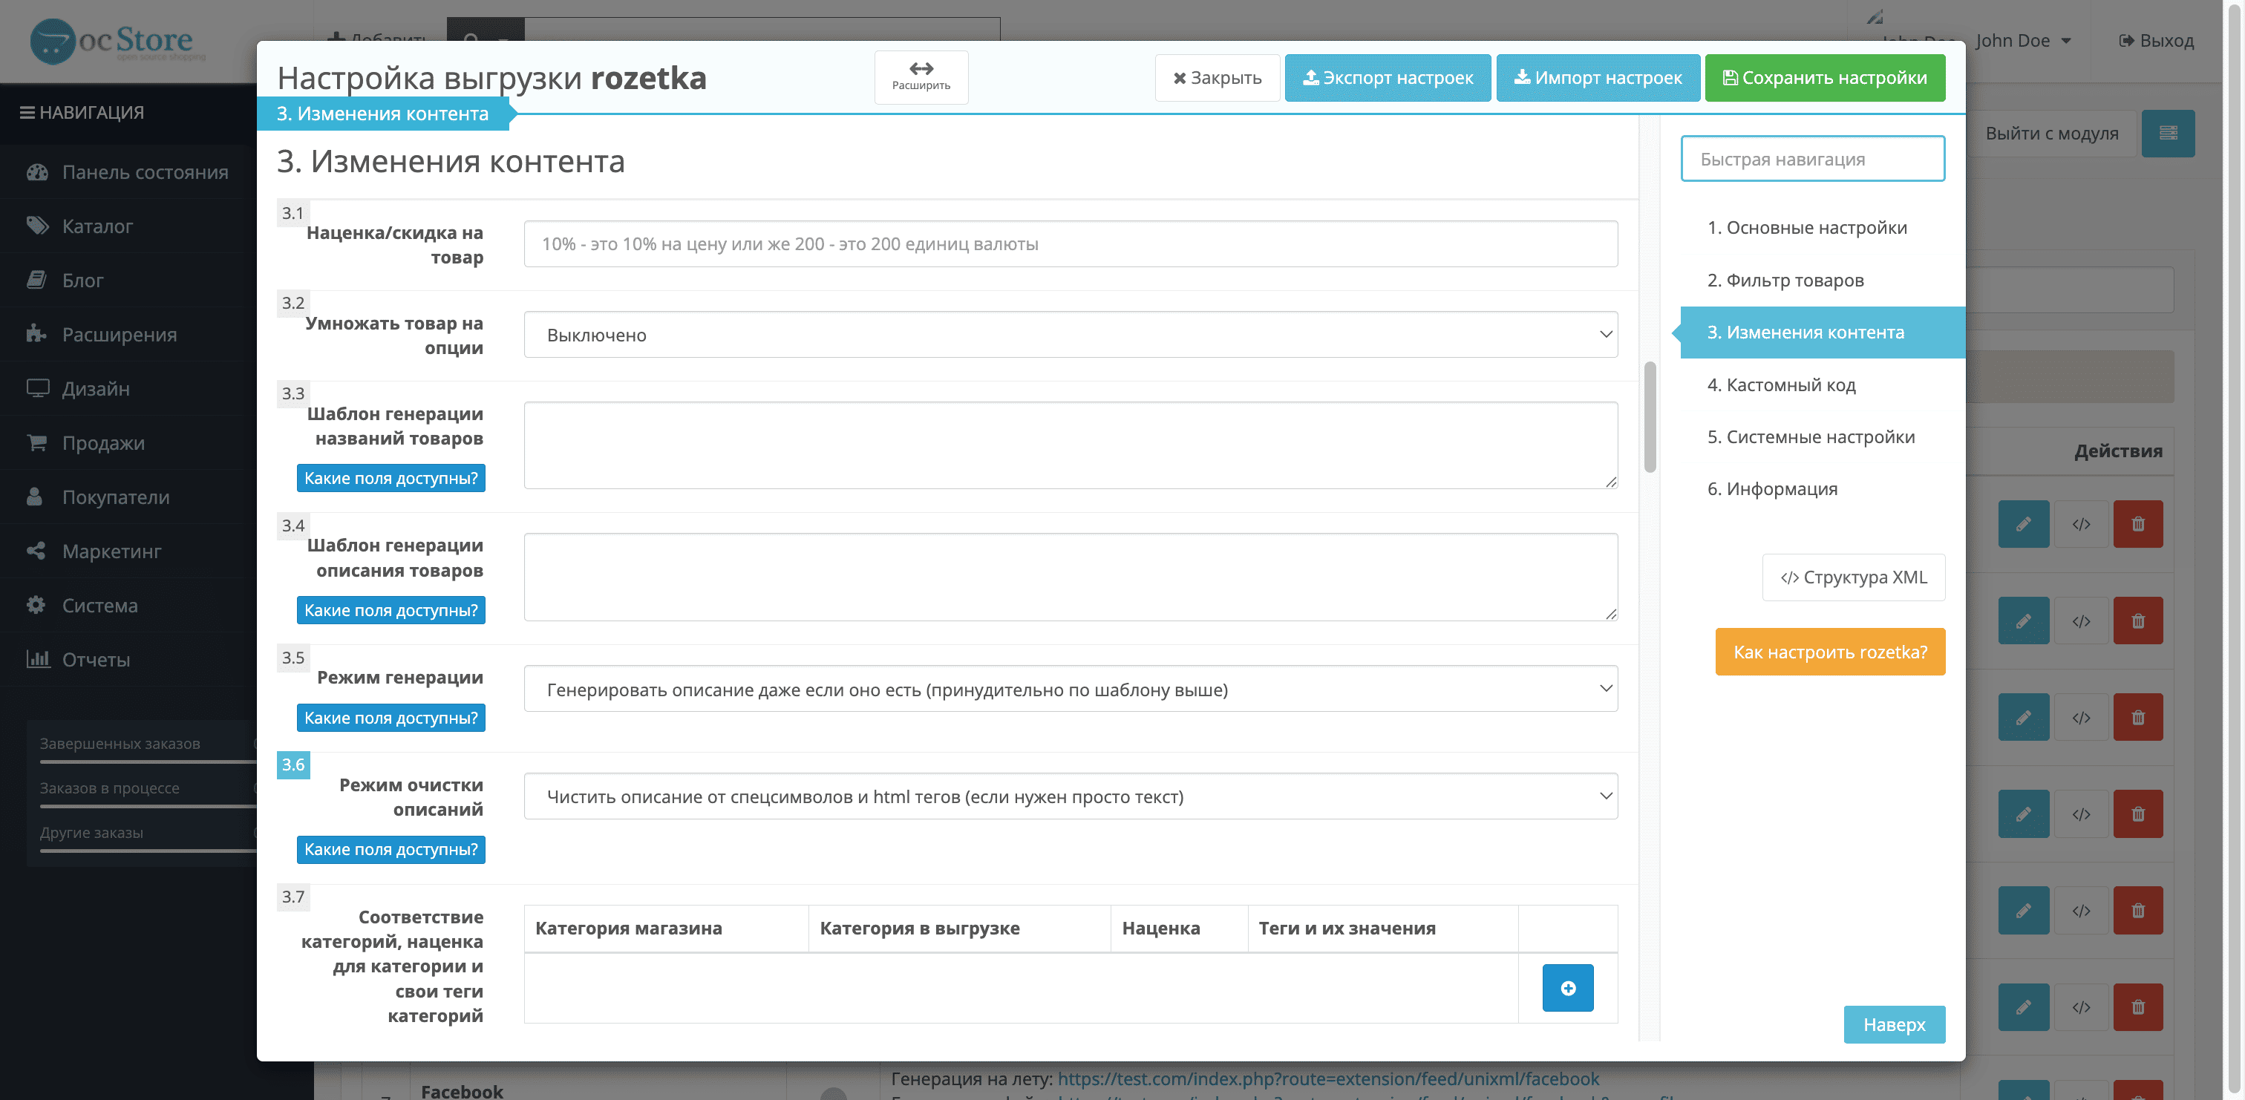This screenshot has height=1100, width=2245.
Task: Add a category mapping row with plus icon
Action: point(1568,988)
